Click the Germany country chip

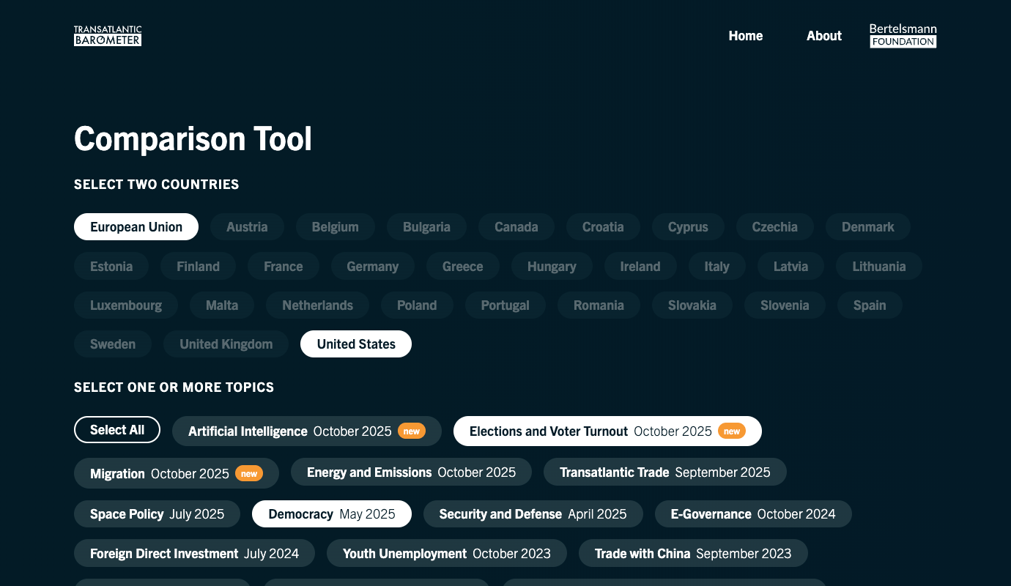[372, 267]
